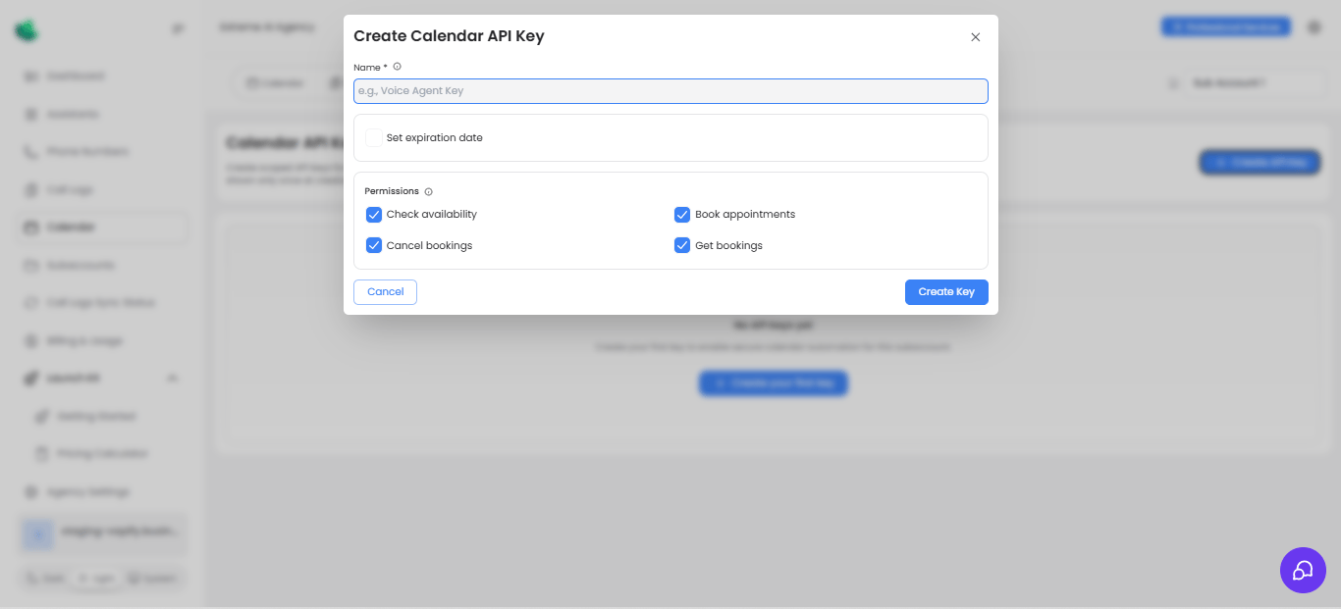Click the Create Key button
Image resolution: width=1341 pixels, height=609 pixels.
point(946,292)
